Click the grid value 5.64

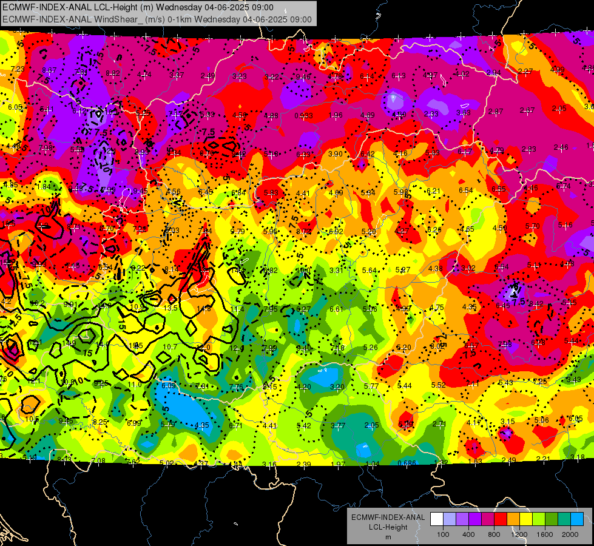(370, 270)
